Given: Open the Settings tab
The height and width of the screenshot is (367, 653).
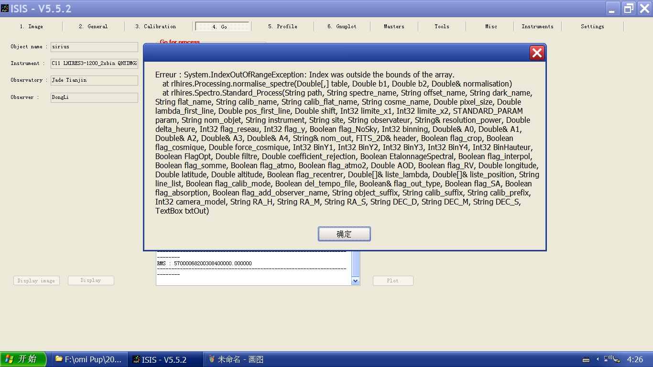Looking at the screenshot, I should pos(592,27).
